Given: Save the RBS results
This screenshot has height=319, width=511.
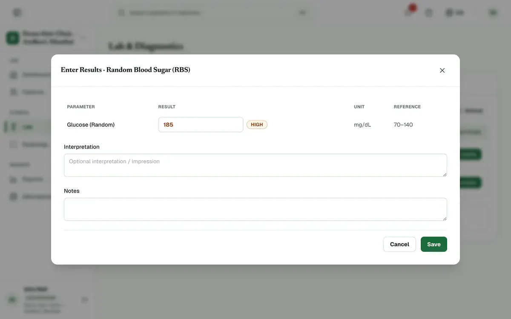Looking at the screenshot, I should pos(434,244).
